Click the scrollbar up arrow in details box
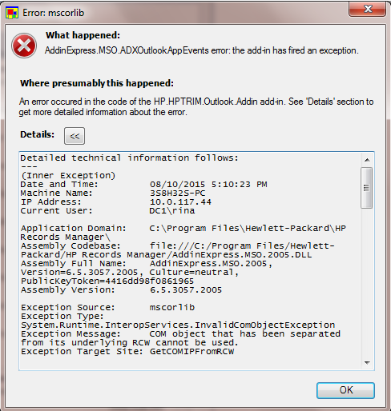Viewport: 391px width, 411px height. (x=367, y=160)
